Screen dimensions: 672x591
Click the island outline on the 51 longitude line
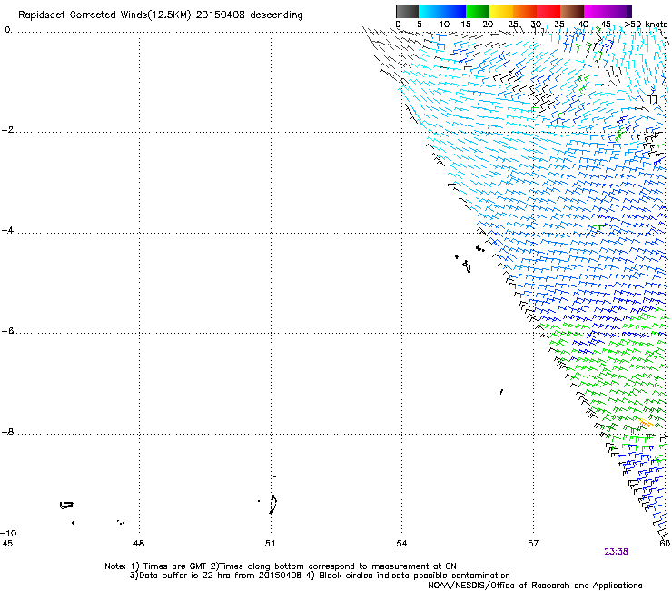(272, 505)
